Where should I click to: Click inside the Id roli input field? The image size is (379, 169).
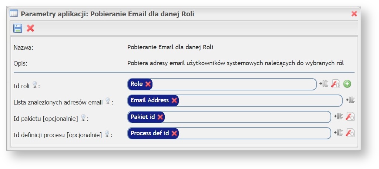pyautogui.click(x=233, y=84)
